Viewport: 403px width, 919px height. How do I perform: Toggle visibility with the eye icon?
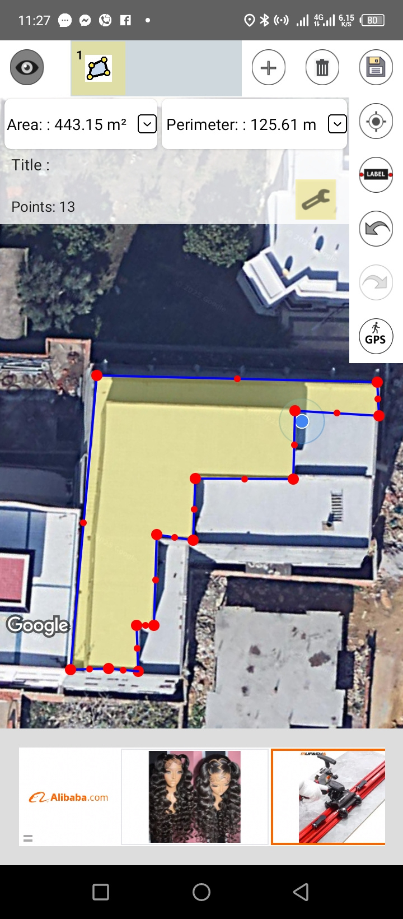tap(27, 68)
